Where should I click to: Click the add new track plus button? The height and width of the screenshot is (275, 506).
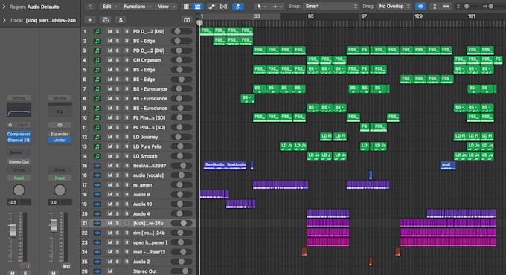pyautogui.click(x=90, y=20)
